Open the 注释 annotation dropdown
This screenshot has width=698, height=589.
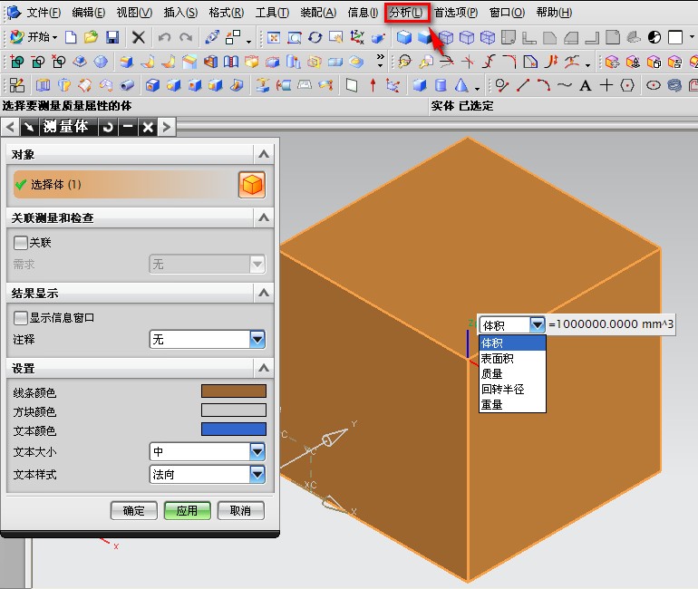(208, 340)
